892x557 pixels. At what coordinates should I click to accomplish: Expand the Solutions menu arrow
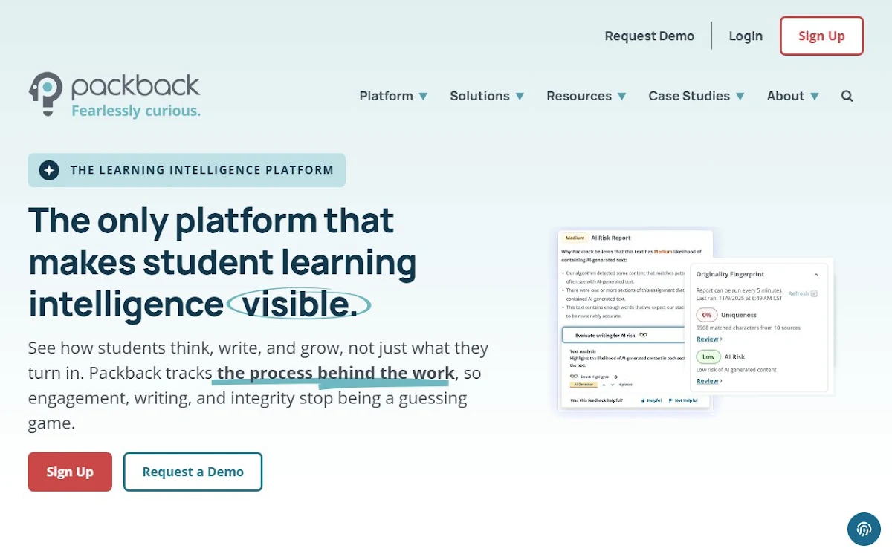click(x=520, y=97)
